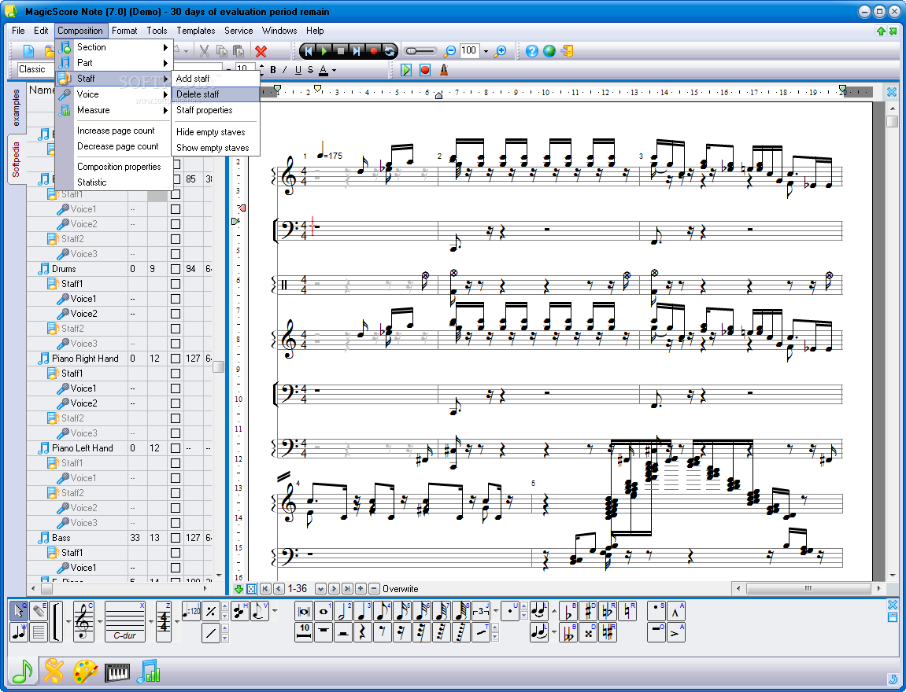Toggle Strikethrough text formatting
Screen dimensions: 906x692
tap(311, 70)
